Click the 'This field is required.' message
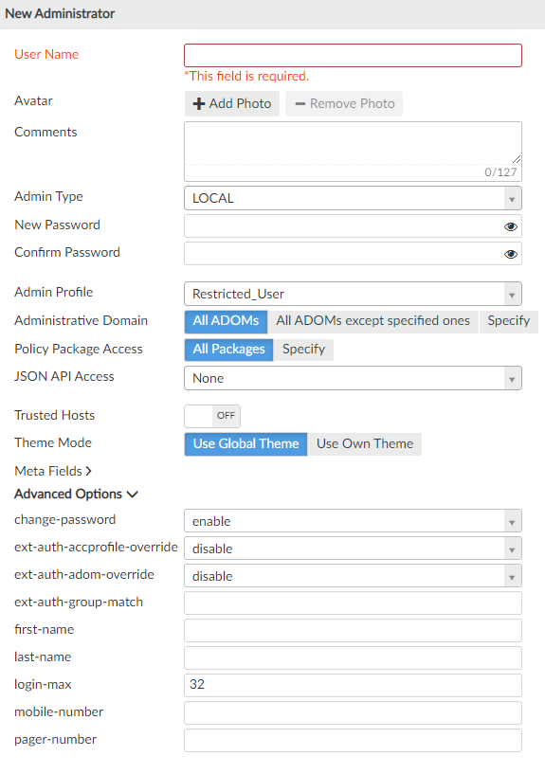The height and width of the screenshot is (774, 545). [246, 77]
